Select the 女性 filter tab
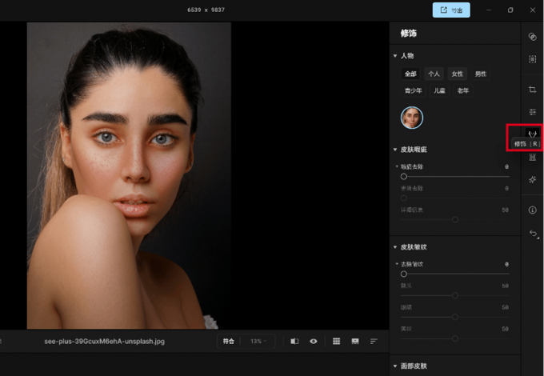 (457, 74)
